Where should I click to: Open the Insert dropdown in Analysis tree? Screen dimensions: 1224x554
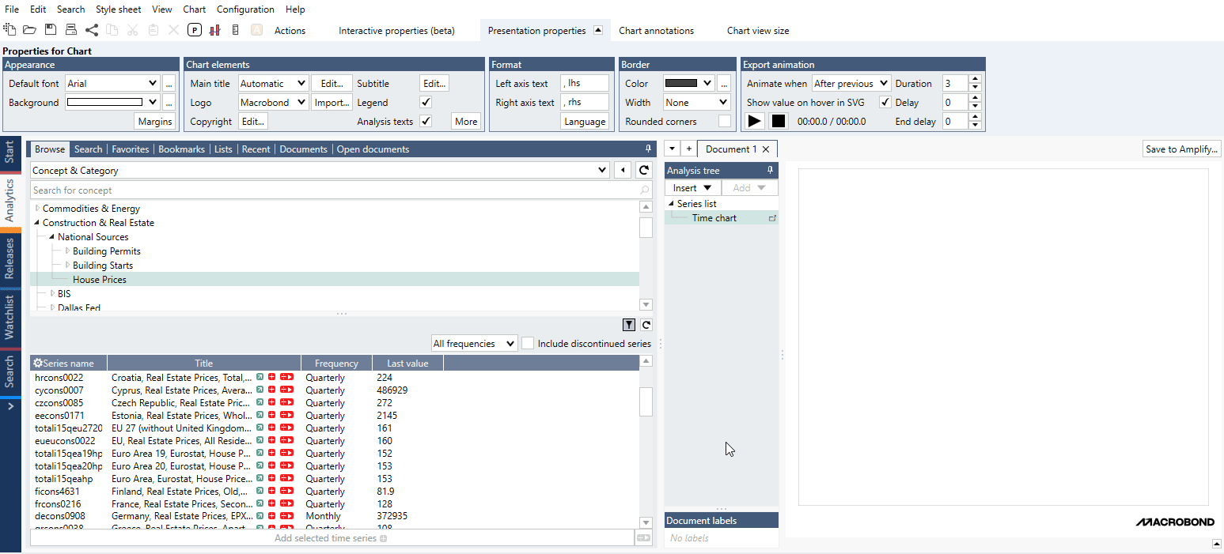click(x=692, y=188)
